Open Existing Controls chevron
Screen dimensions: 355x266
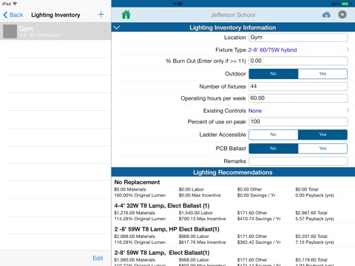pos(348,110)
